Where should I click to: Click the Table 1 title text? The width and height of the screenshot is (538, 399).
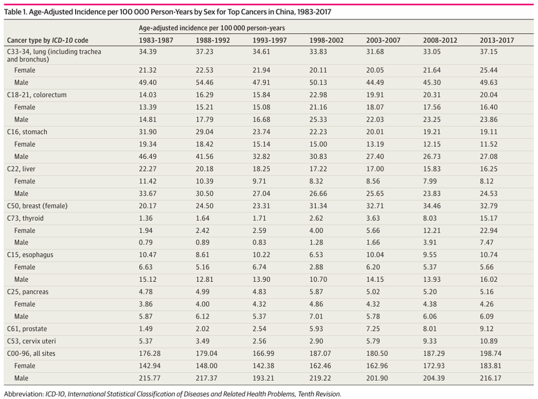[x=168, y=12]
